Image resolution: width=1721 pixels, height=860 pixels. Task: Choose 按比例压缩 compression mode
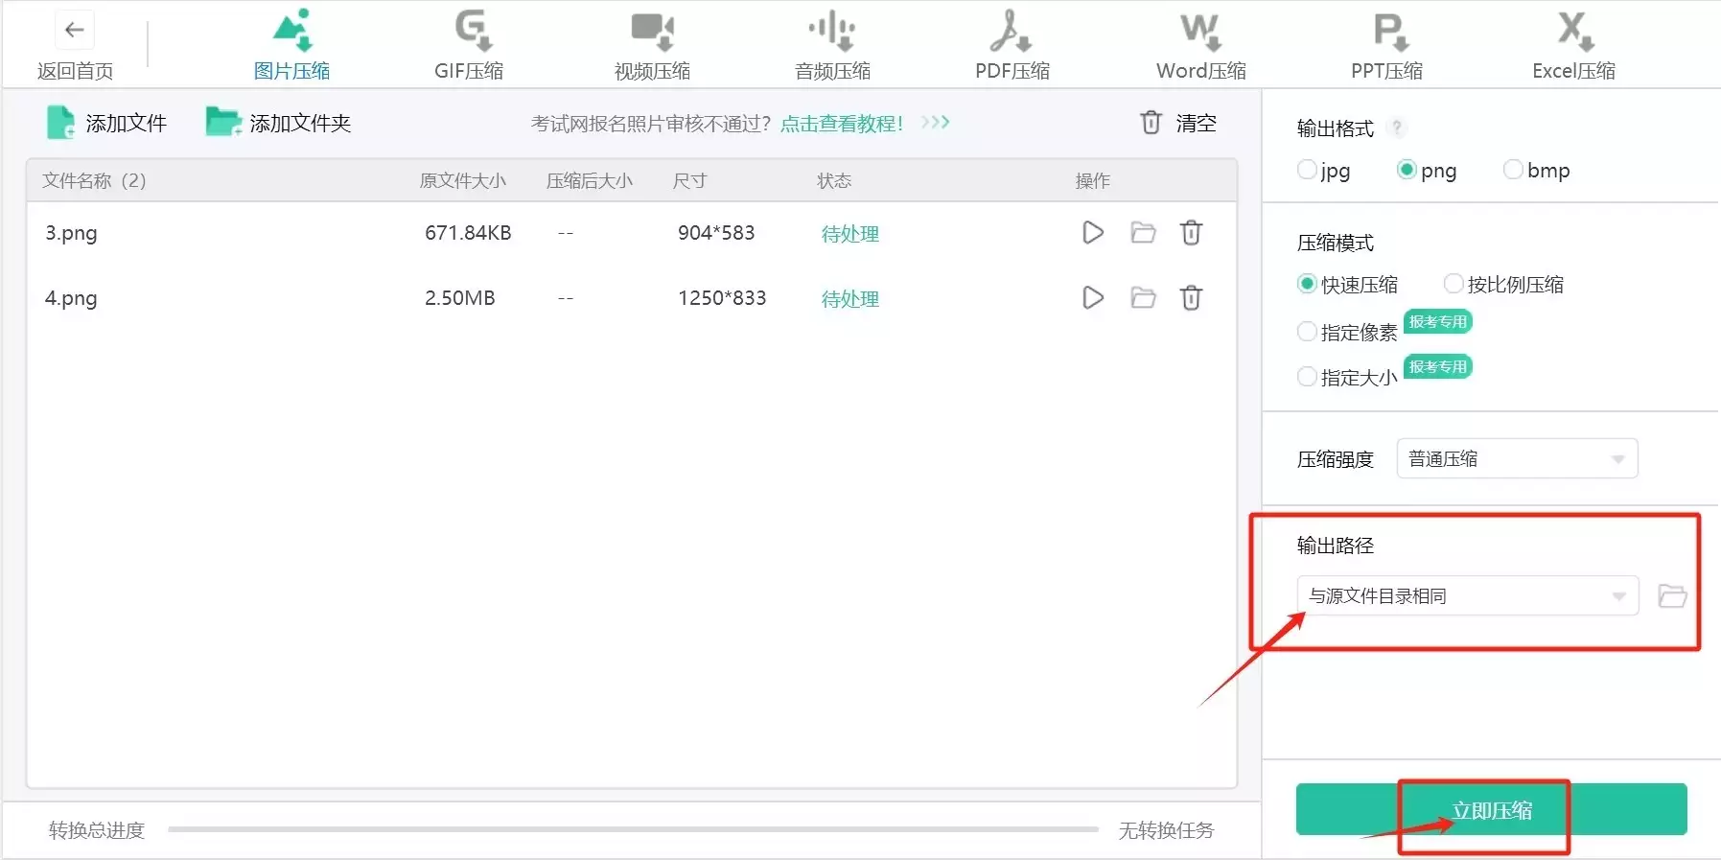1503,285
